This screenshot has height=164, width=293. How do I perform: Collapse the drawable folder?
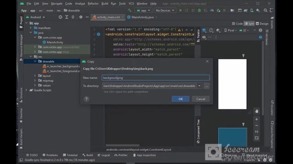click(x=35, y=61)
